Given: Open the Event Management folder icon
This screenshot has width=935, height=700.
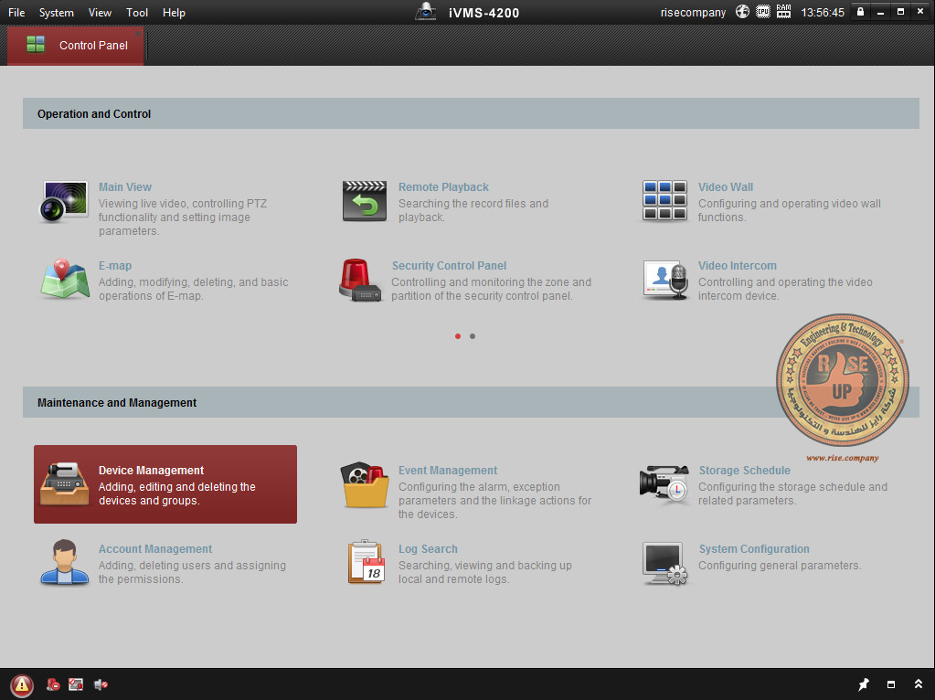Looking at the screenshot, I should [x=365, y=484].
